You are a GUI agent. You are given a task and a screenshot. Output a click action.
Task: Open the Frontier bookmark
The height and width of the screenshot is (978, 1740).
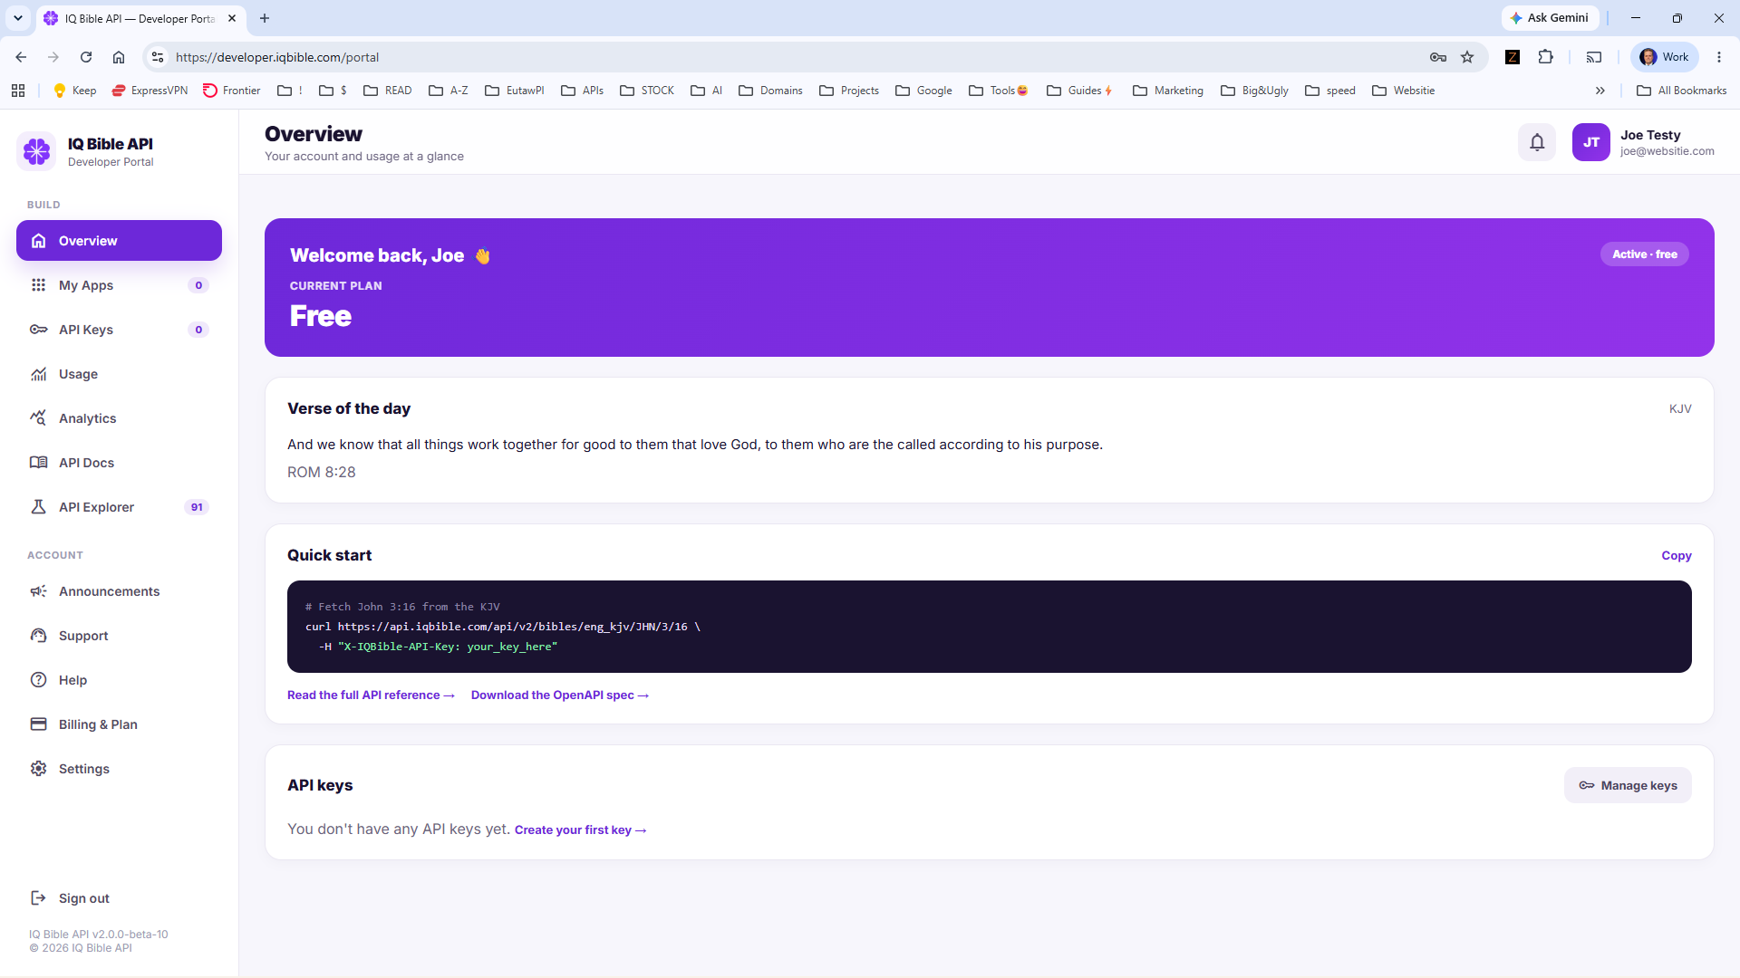pyautogui.click(x=232, y=91)
